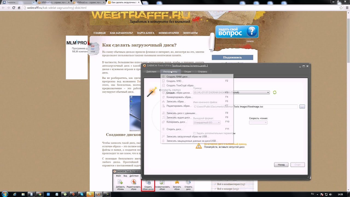Select 'Создать VHD...' menu item

[197, 81]
